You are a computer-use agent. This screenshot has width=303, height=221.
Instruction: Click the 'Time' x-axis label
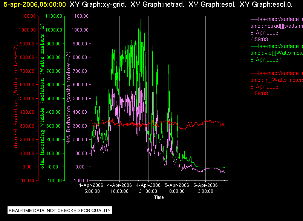click(x=159, y=197)
